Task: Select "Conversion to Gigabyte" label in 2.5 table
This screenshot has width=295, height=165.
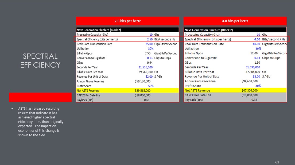Action: pyautogui.click(x=91, y=58)
